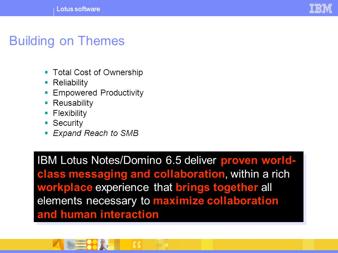Image resolution: width=338 pixels, height=253 pixels.
Task: Click the Empowered Productivity bullet
Action: (x=98, y=93)
